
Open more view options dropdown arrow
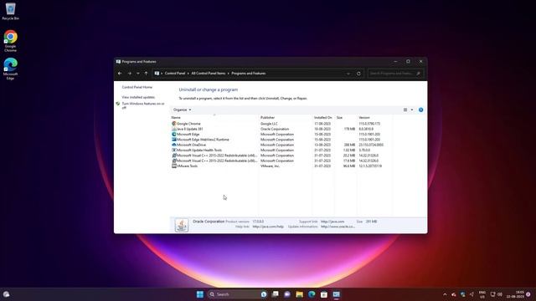click(x=412, y=110)
